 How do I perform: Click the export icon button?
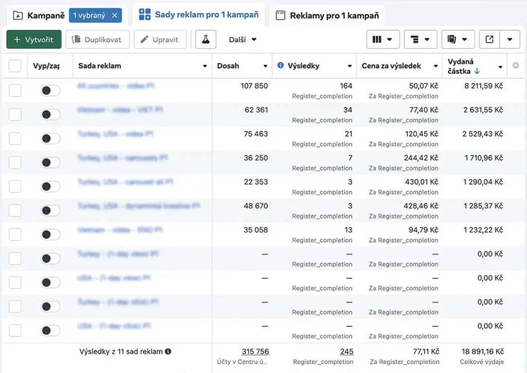(489, 39)
